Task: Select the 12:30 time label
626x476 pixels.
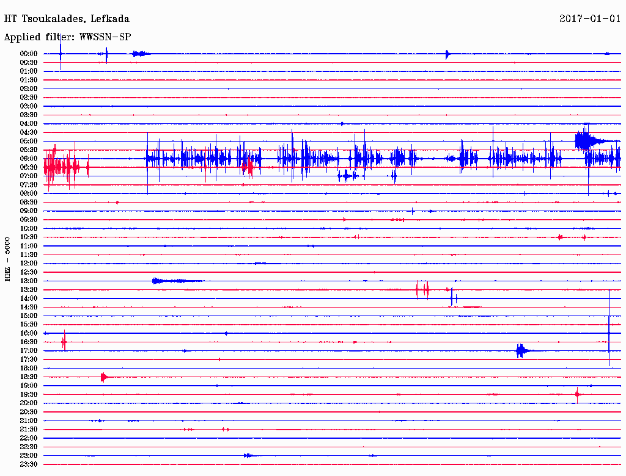Action: [28, 272]
